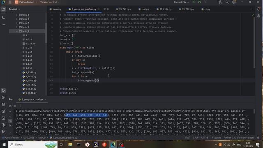Select 9_7347.py in the project tree
The width and height of the screenshot is (263, 148).
(x=29, y=72)
